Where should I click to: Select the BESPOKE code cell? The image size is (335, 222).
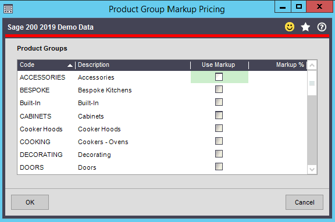click(47, 90)
